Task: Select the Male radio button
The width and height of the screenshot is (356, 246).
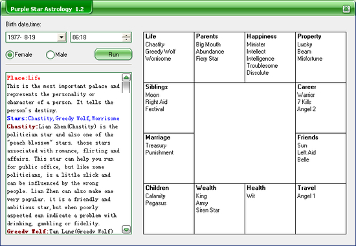Action: coord(50,55)
